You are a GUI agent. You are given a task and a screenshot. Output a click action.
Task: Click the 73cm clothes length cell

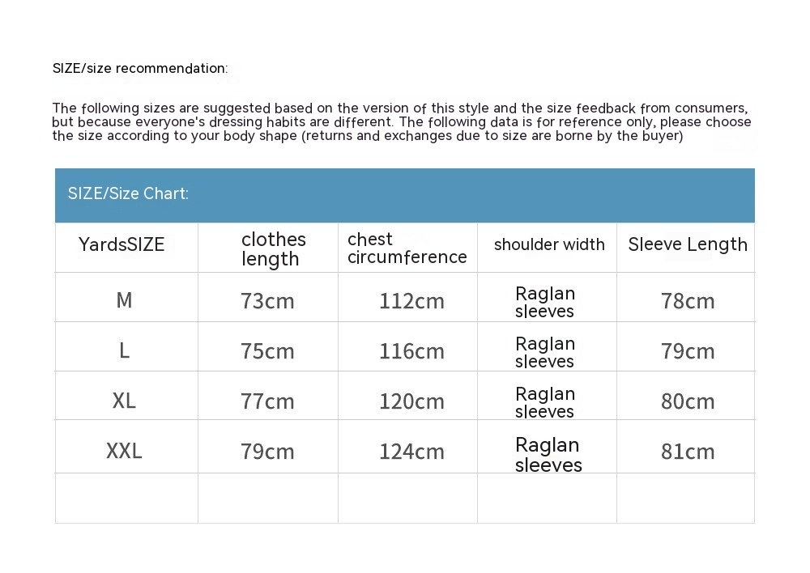(267, 301)
